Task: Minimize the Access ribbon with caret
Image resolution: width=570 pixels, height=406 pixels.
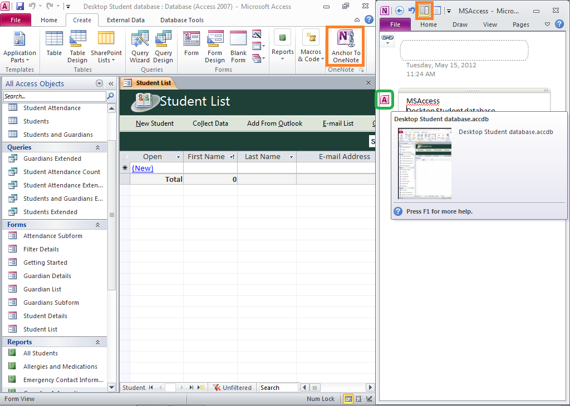Action: [357, 20]
